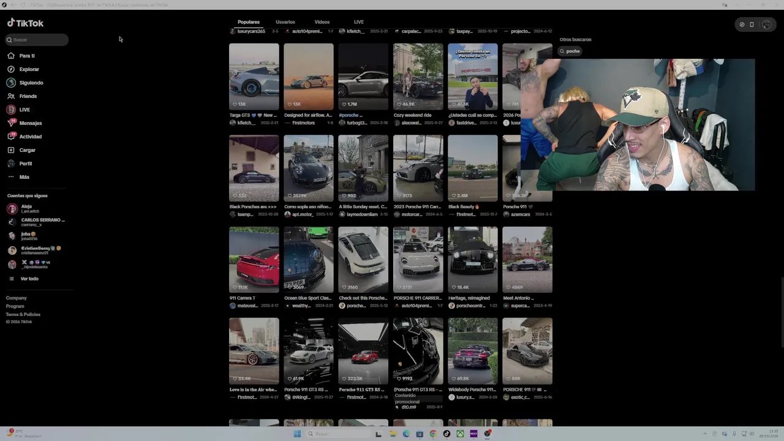Screen dimensions: 784x441
Task: Open the '#porsche' 1.7M likes video
Action: point(363,77)
